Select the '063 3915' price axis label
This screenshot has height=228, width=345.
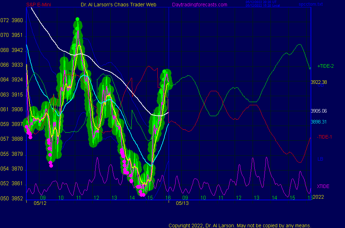12,95
